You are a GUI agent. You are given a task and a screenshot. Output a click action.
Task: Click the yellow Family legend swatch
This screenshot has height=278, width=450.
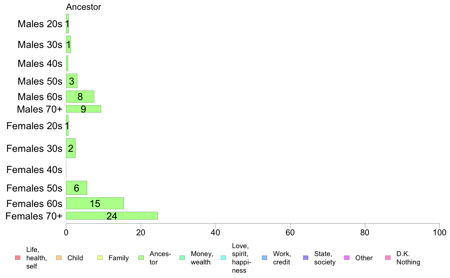[100, 258]
